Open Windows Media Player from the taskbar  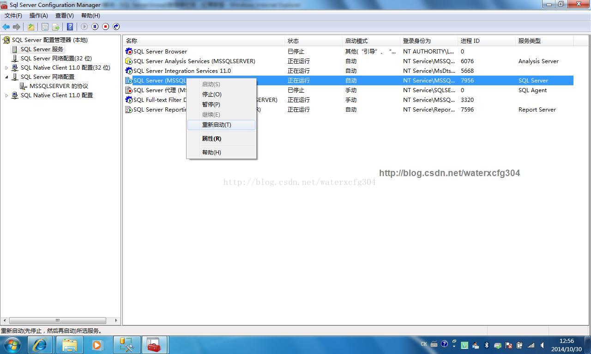(x=97, y=345)
